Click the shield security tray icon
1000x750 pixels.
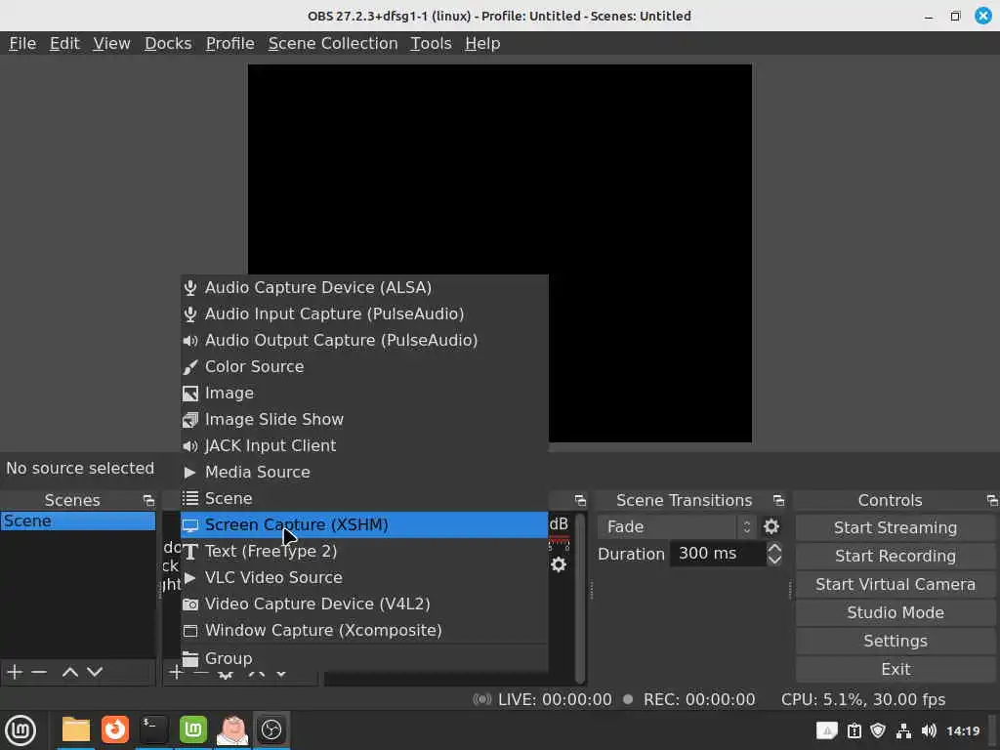pyautogui.click(x=878, y=730)
